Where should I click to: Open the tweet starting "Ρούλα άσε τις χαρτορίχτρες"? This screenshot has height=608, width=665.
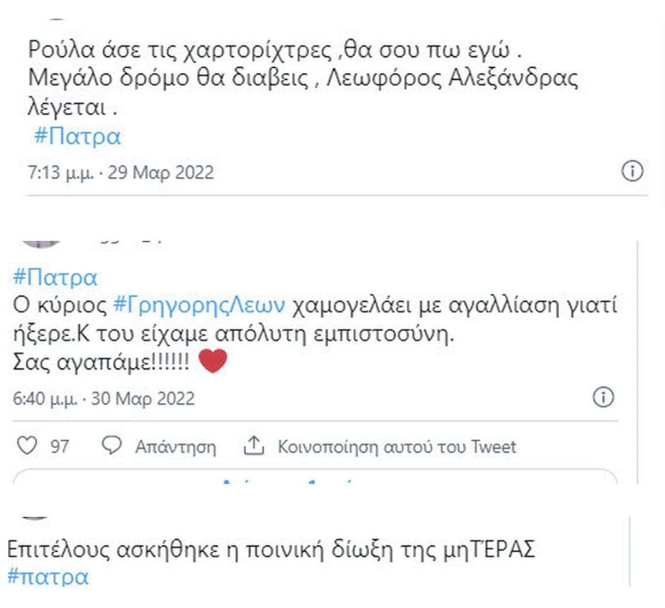(274, 50)
